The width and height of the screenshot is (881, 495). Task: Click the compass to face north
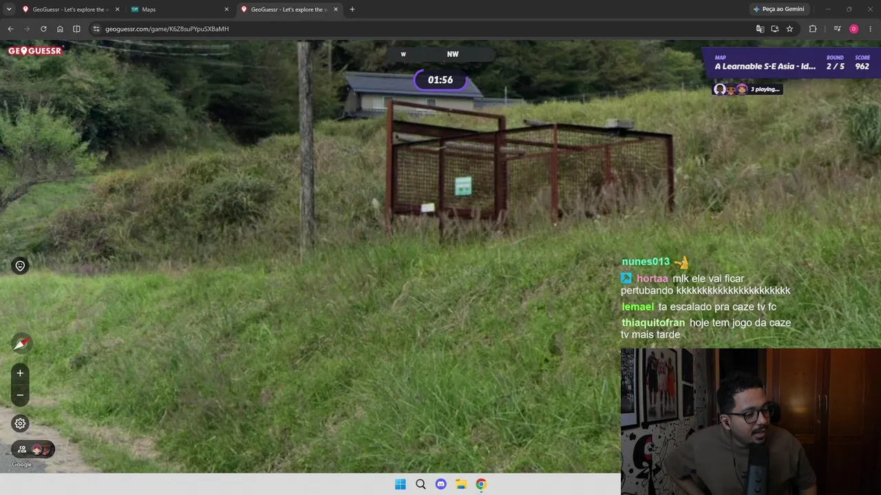(21, 343)
